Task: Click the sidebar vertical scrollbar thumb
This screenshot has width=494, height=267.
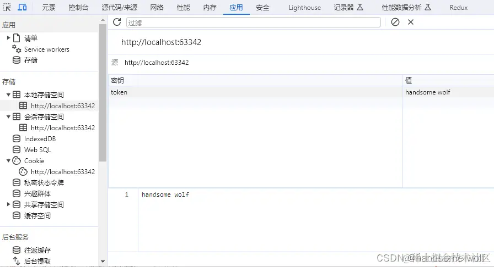Action: coord(103,93)
